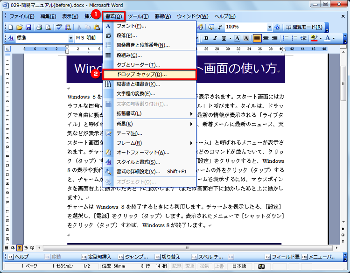This screenshot has height=273, width=350.
Task: Print using the printer icon
Action: coord(39,27)
